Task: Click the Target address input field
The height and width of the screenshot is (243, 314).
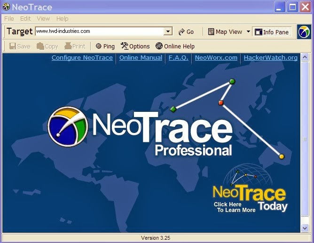Action: coord(100,31)
